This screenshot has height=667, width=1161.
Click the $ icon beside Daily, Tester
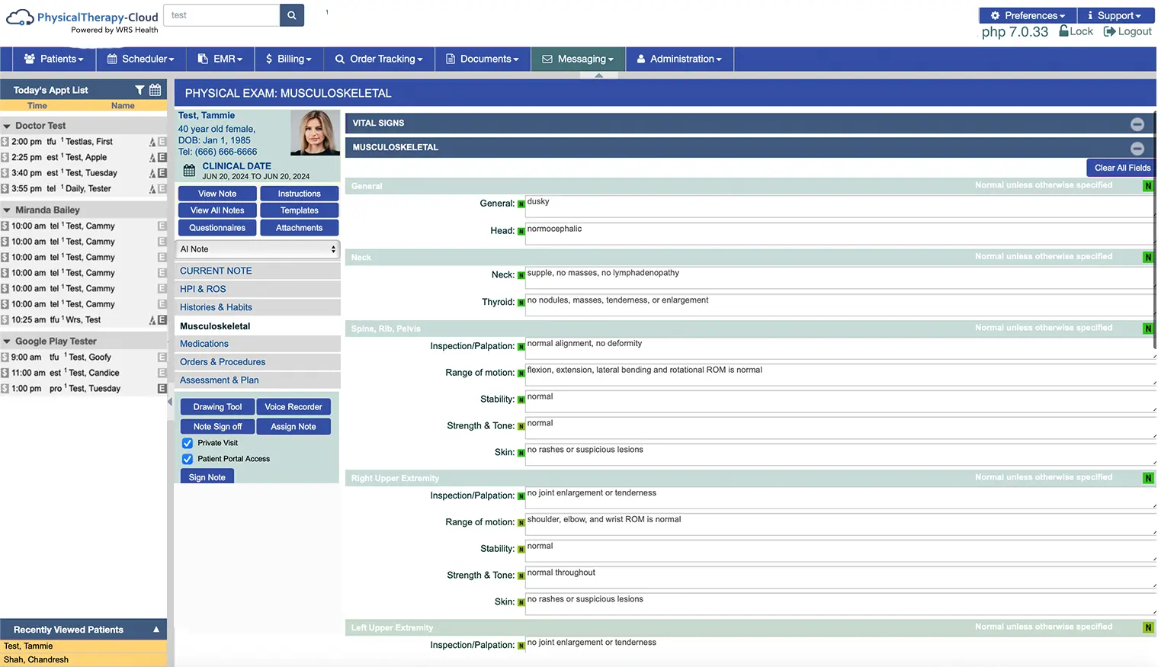point(6,188)
